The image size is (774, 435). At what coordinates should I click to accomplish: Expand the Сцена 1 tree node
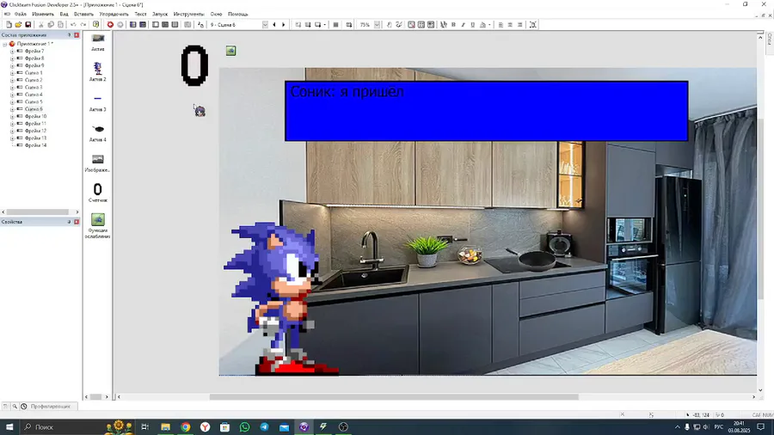[12, 73]
